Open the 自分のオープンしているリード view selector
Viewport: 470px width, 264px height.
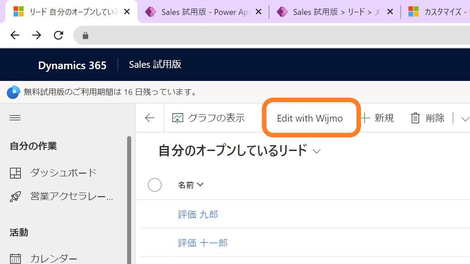pyautogui.click(x=239, y=151)
